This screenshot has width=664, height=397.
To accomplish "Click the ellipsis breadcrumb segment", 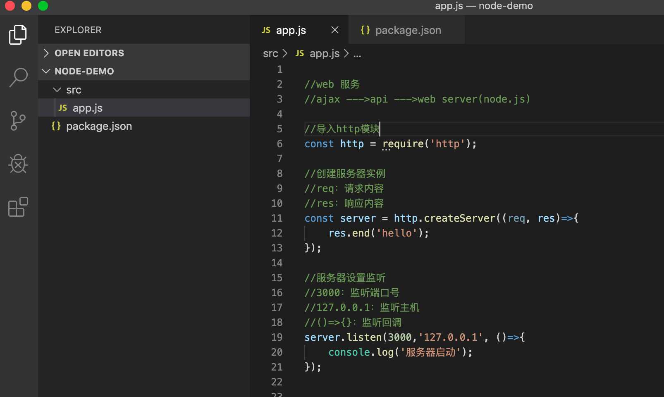I will pos(357,54).
